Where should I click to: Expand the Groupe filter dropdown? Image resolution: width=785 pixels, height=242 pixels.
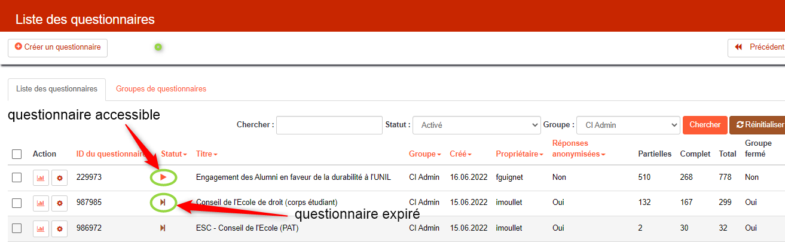pos(627,125)
